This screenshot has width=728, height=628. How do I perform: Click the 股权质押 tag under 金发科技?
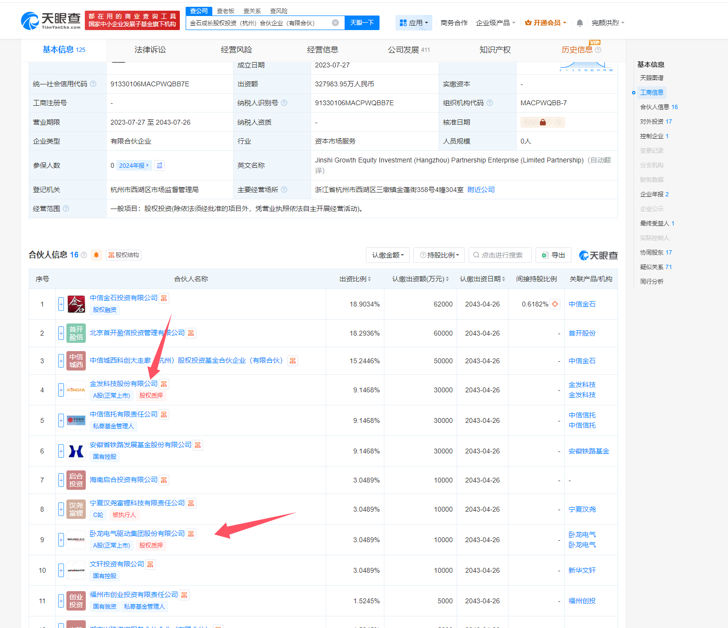(x=151, y=396)
